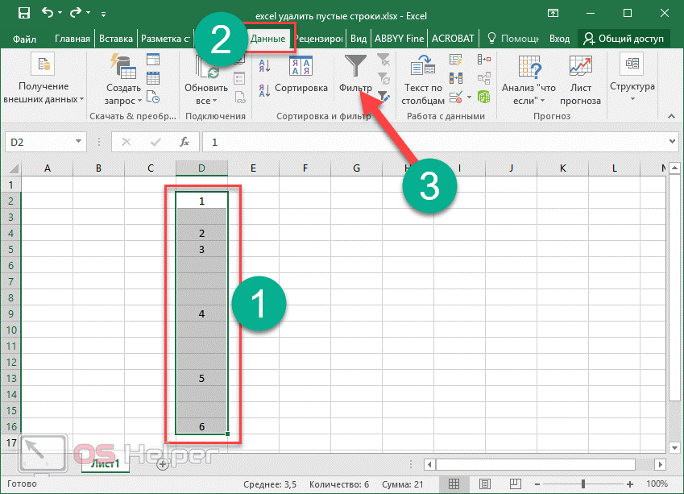
Task: Click the Insert Function fx icon
Action: (x=184, y=142)
